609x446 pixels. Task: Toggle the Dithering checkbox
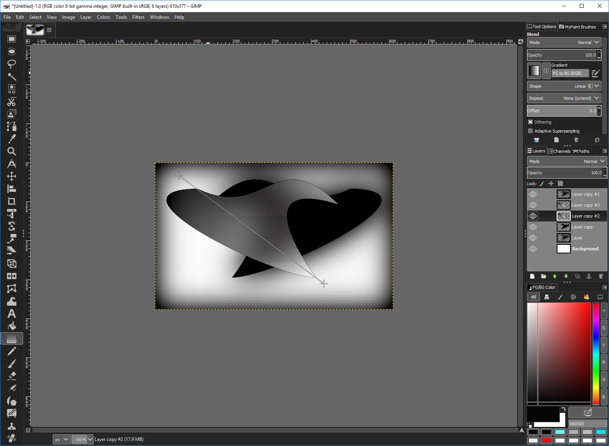(x=530, y=122)
